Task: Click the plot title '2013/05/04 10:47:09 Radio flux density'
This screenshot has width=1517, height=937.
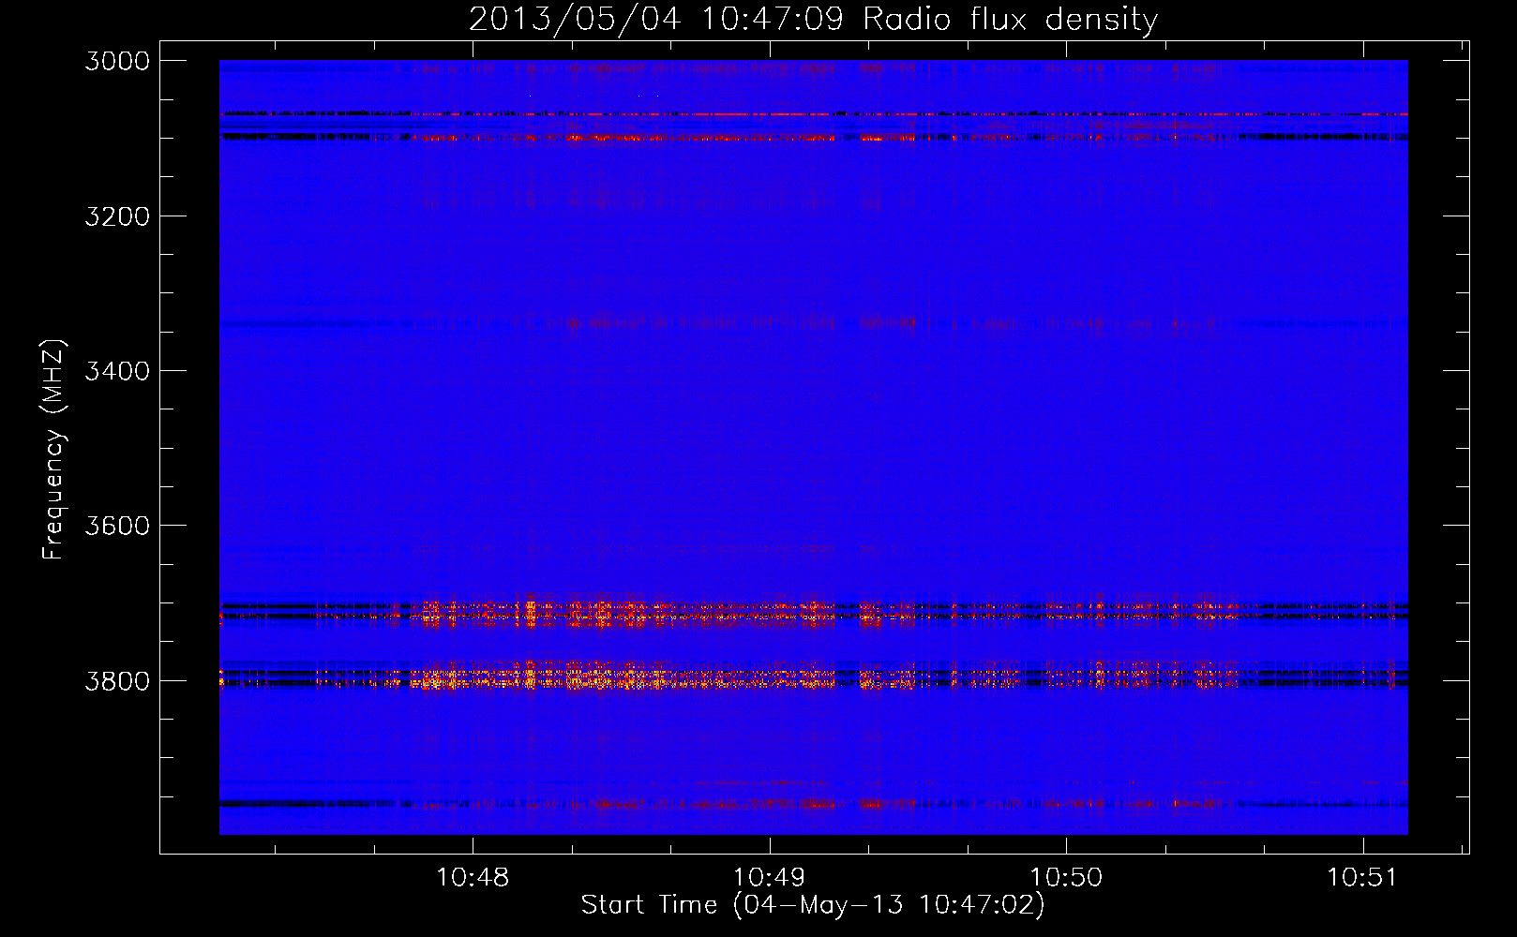Action: pos(813,19)
